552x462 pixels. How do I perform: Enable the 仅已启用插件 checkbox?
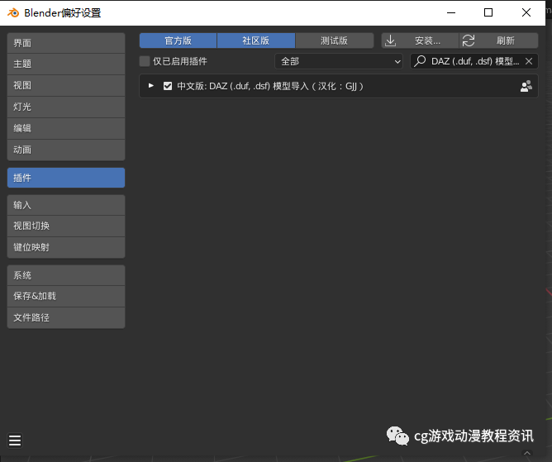coord(145,61)
